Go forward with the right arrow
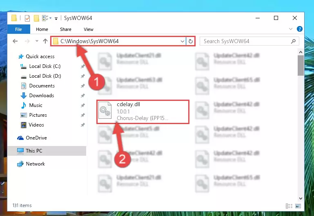This screenshot has height=216, width=314. point(27,41)
